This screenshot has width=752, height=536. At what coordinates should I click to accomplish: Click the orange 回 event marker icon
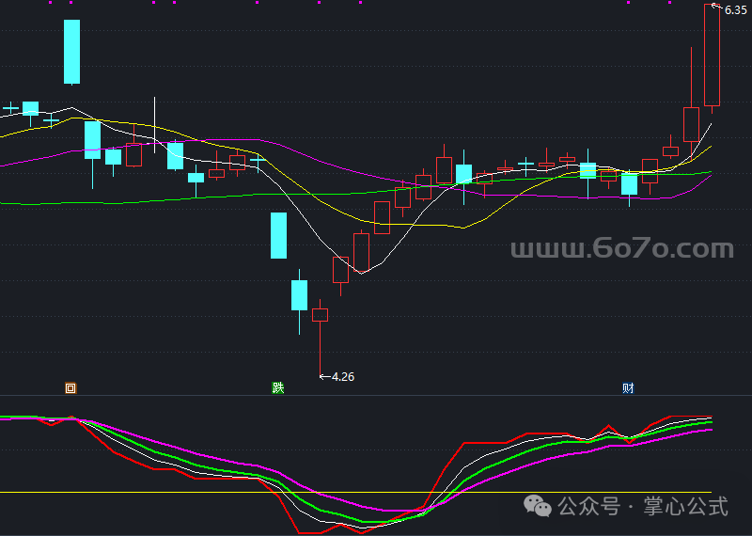pyautogui.click(x=70, y=387)
